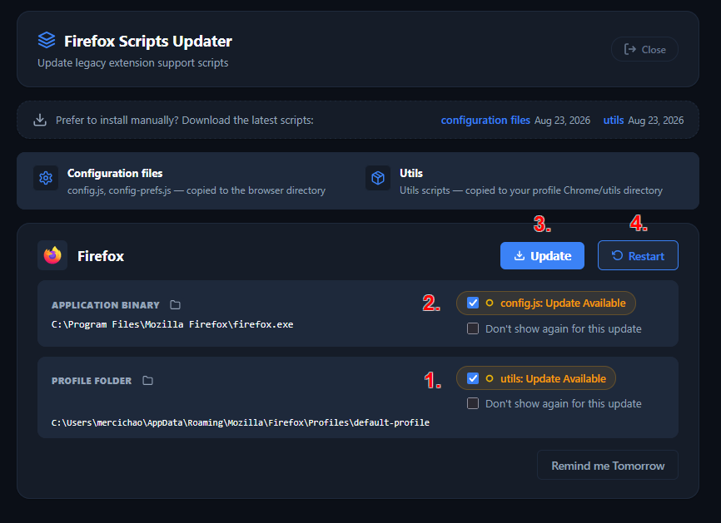Click the Utils cube icon
Screen dimensions: 721x523
coord(378,178)
